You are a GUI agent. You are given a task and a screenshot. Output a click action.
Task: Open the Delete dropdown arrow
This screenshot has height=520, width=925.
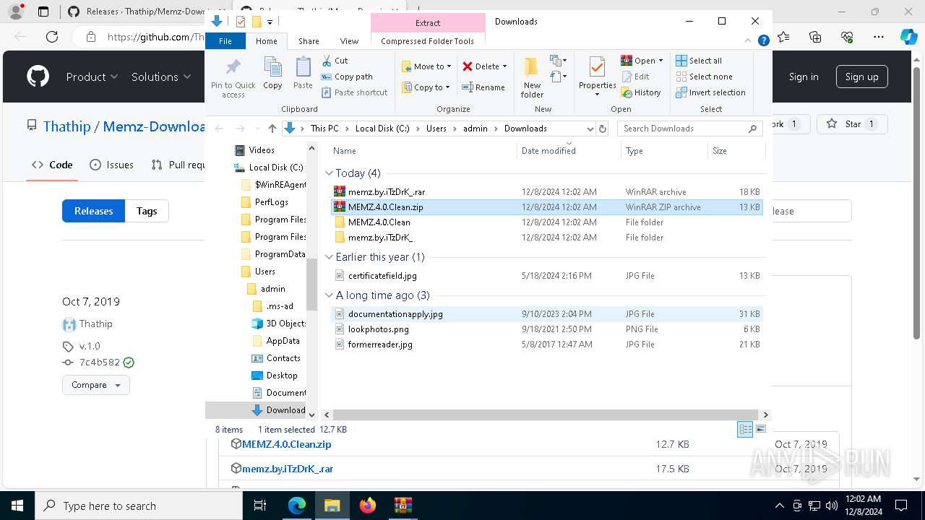tap(504, 66)
